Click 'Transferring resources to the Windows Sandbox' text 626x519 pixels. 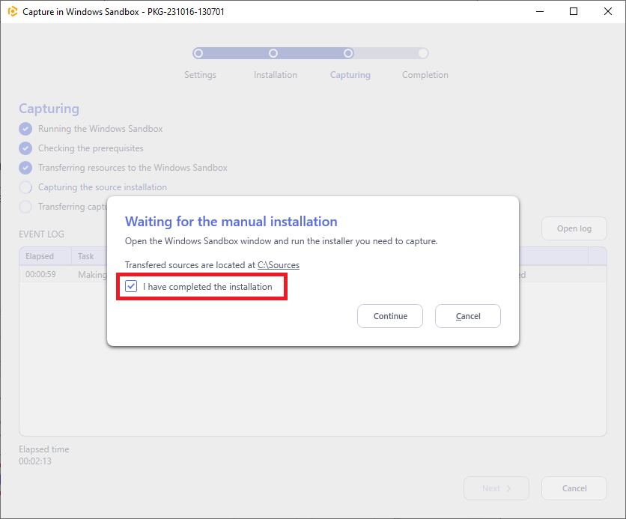pyautogui.click(x=133, y=168)
